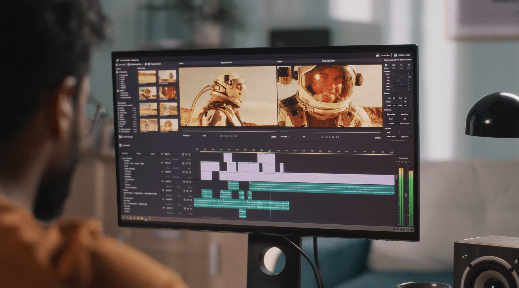Click the Camera Track button

coord(391,114)
